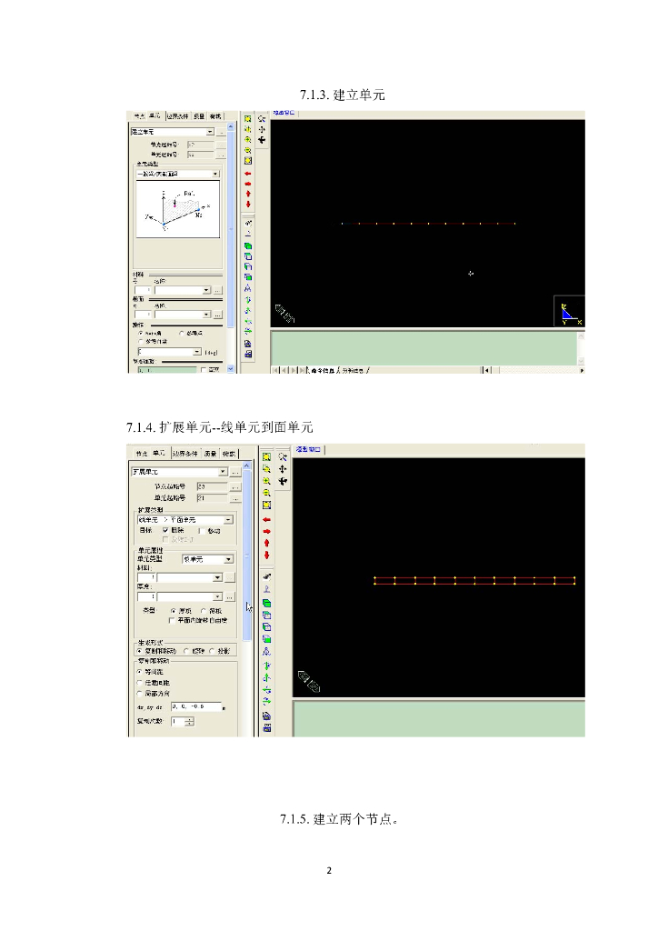The width and height of the screenshot is (658, 931).
Task: Click red up-arrow pan icon beside 建立单元 panel
Action: (248, 193)
